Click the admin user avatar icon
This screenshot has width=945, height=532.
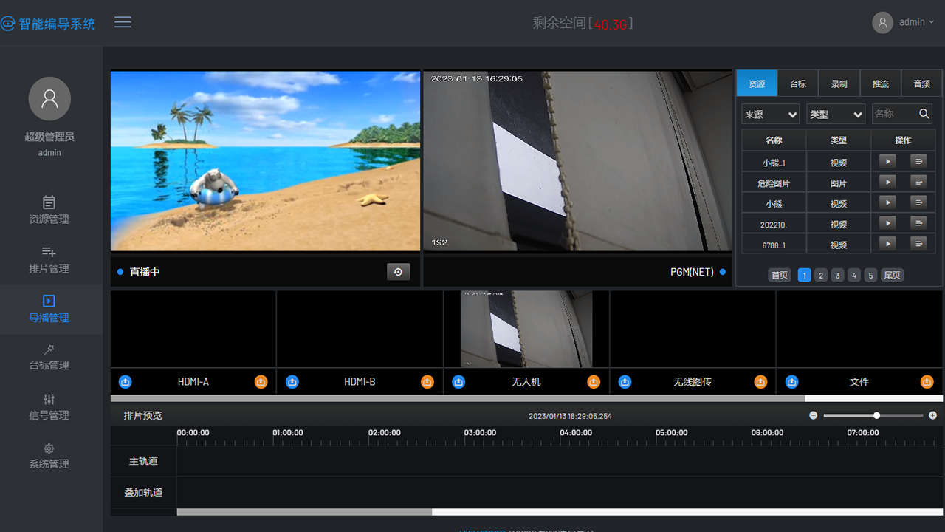(x=882, y=22)
